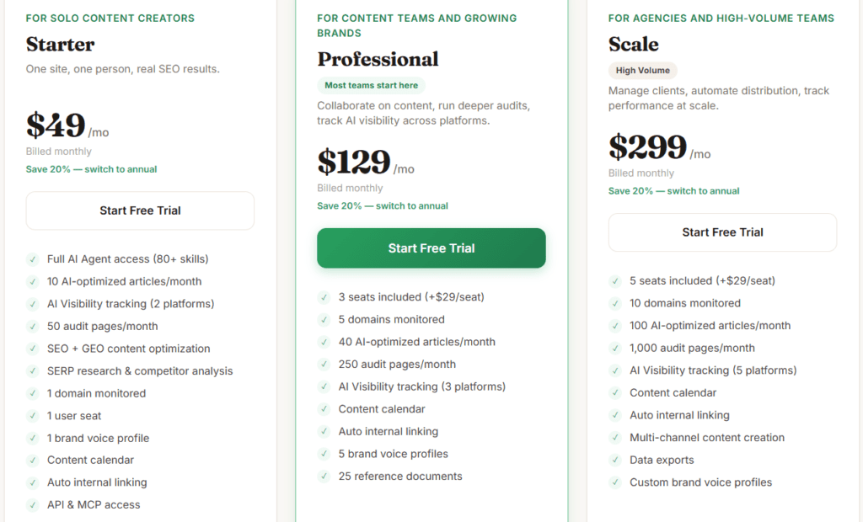The height and width of the screenshot is (522, 863).
Task: Click checkmark next to 'Custom brand voice profiles'
Action: pyautogui.click(x=614, y=482)
